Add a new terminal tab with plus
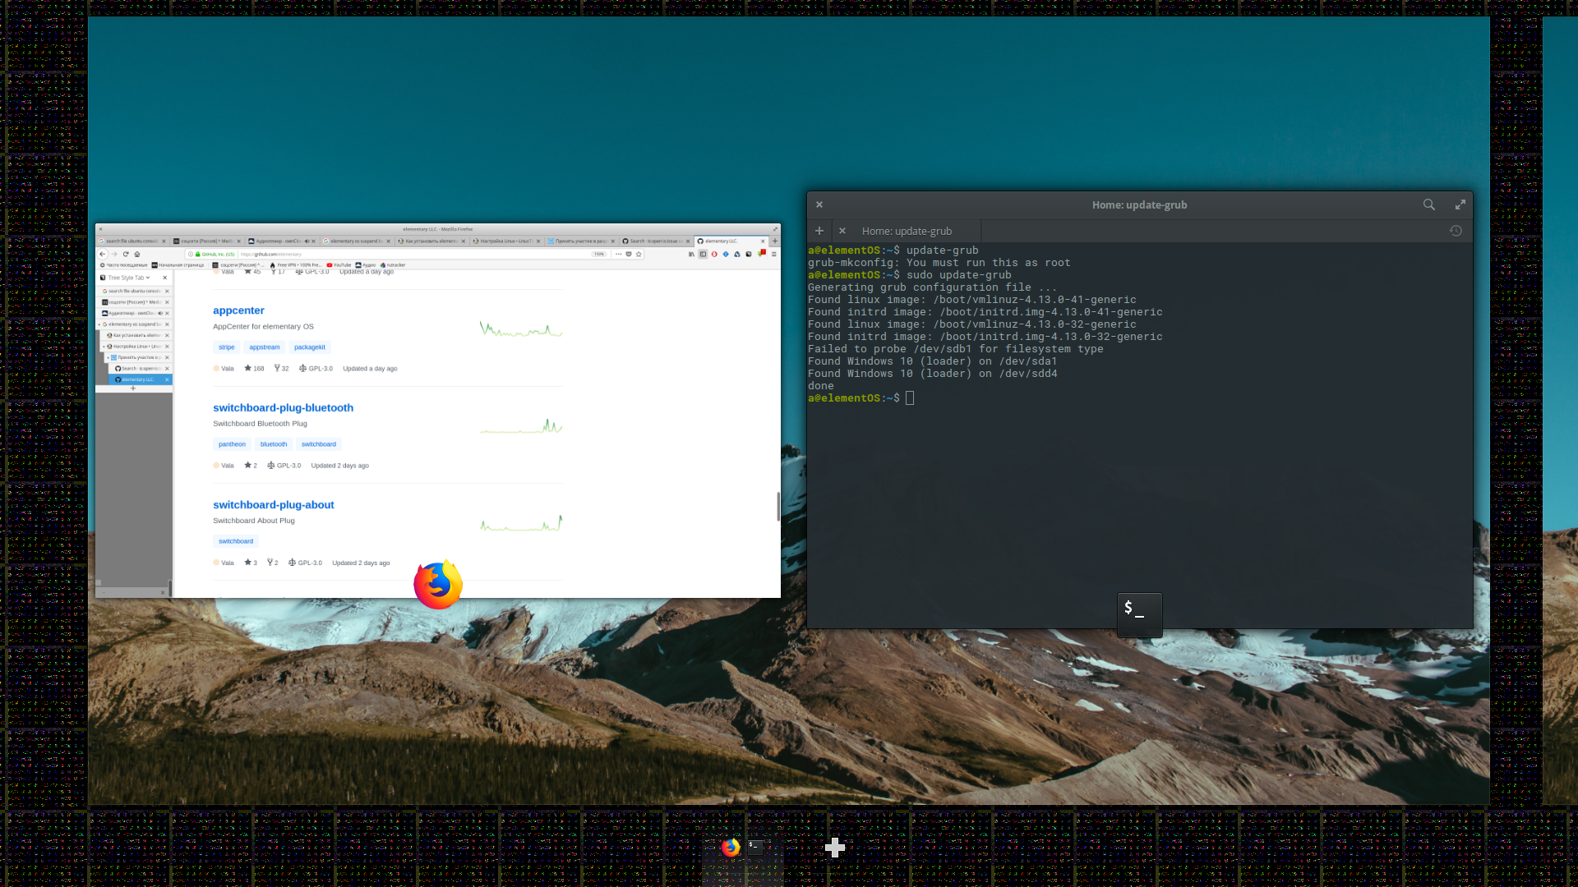Viewport: 1578px width, 887px height. click(819, 231)
